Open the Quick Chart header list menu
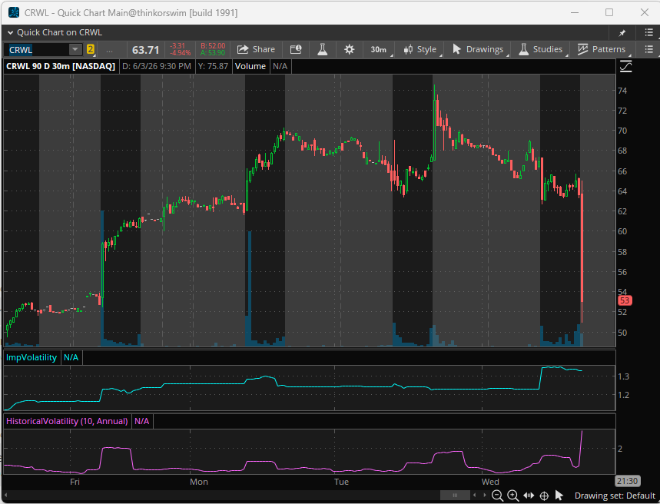The height and width of the screenshot is (504, 660). coord(648,33)
